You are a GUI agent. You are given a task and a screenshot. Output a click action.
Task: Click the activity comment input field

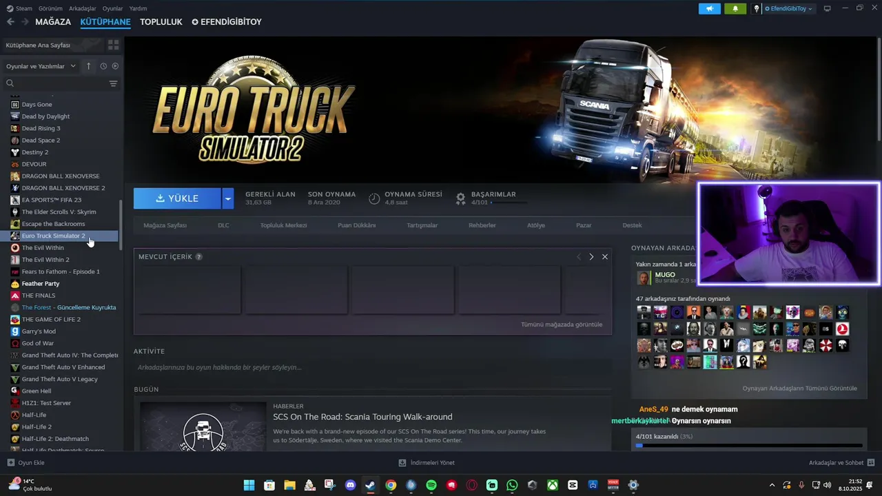coord(372,367)
